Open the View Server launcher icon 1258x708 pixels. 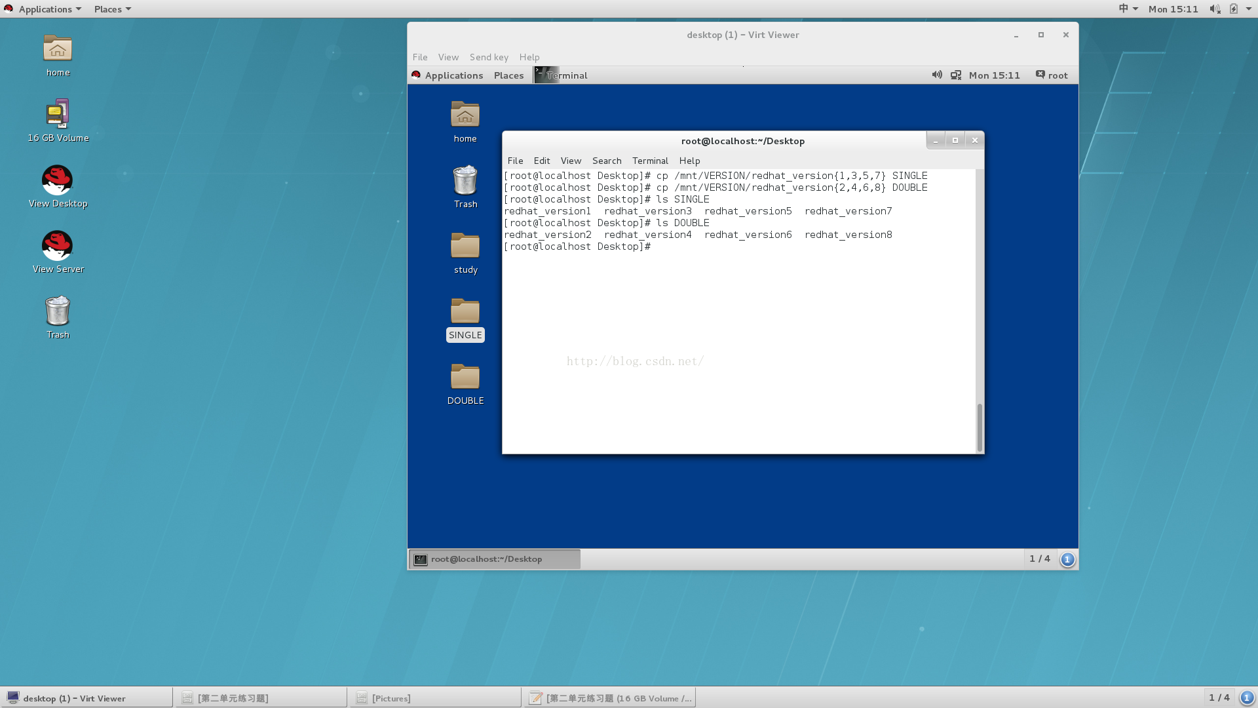pos(58,246)
